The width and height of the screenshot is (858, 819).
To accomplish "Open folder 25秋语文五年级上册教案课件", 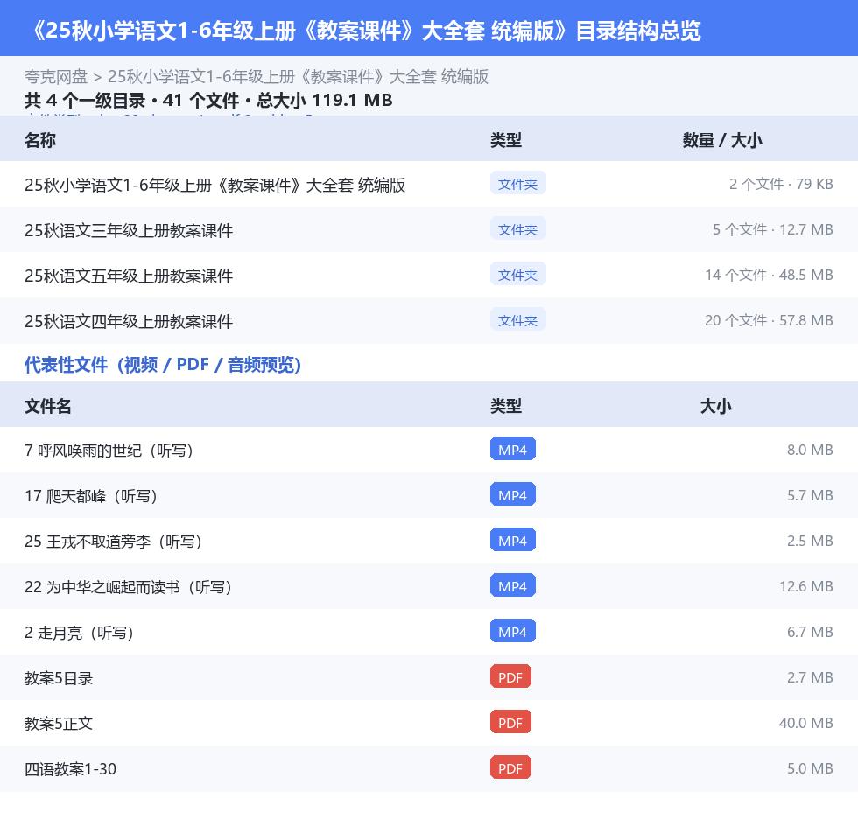I will click(x=129, y=276).
